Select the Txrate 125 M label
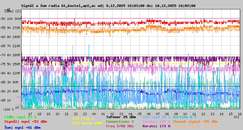The image size is (243, 130). pyautogui.click(x=156, y=122)
